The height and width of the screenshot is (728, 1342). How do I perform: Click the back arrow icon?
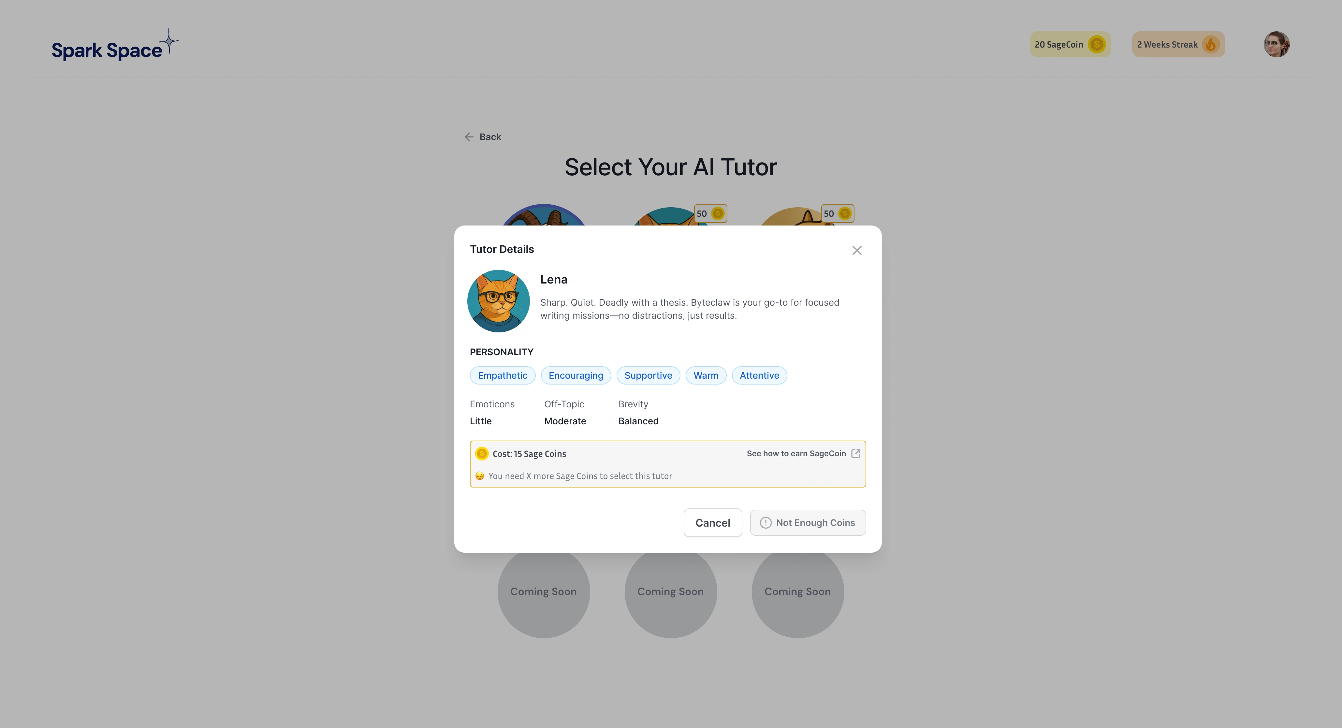tap(469, 137)
